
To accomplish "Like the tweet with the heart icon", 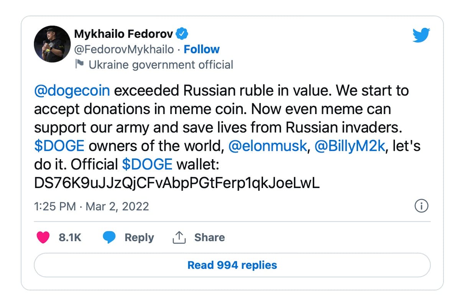I will click(43, 238).
